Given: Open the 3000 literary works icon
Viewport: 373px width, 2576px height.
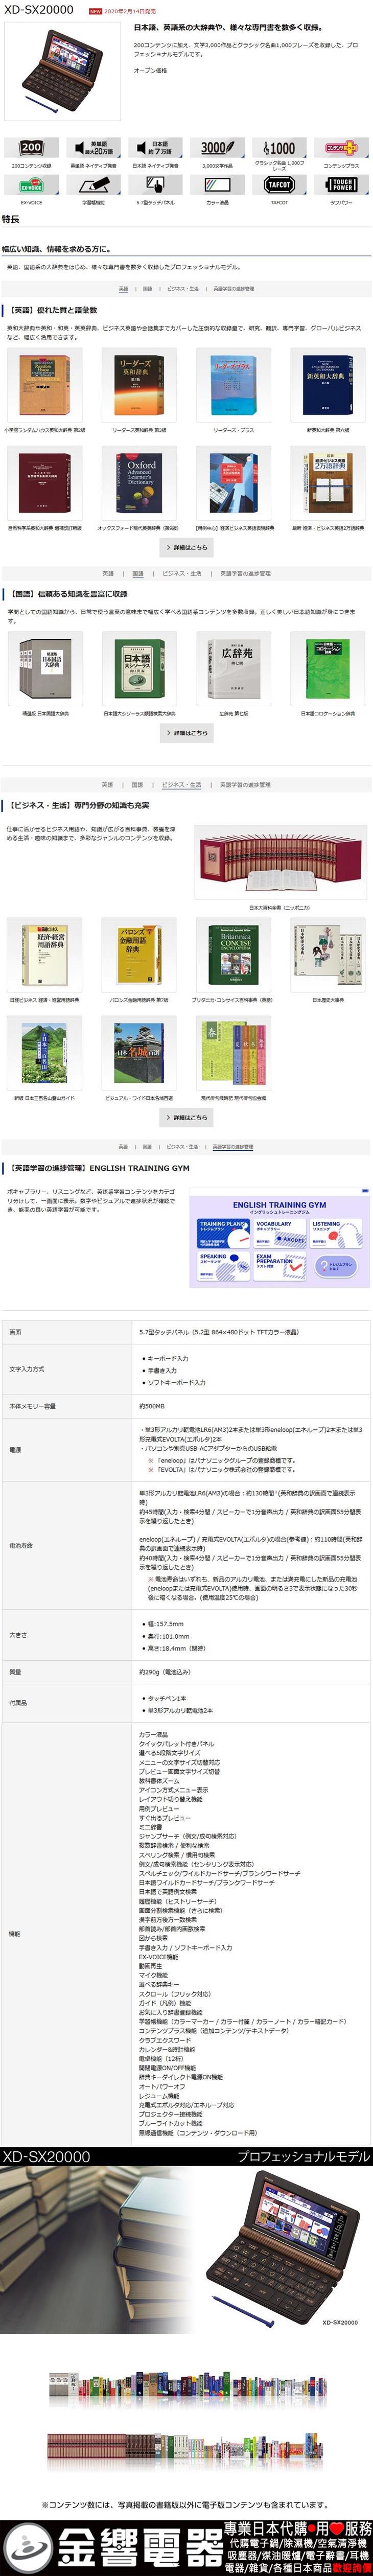Looking at the screenshot, I should pos(217,147).
